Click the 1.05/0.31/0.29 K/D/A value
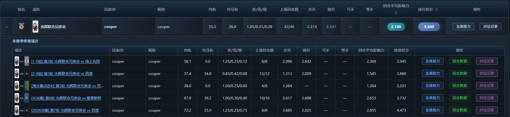The width and height of the screenshot is (510, 117). pyautogui.click(x=260, y=27)
